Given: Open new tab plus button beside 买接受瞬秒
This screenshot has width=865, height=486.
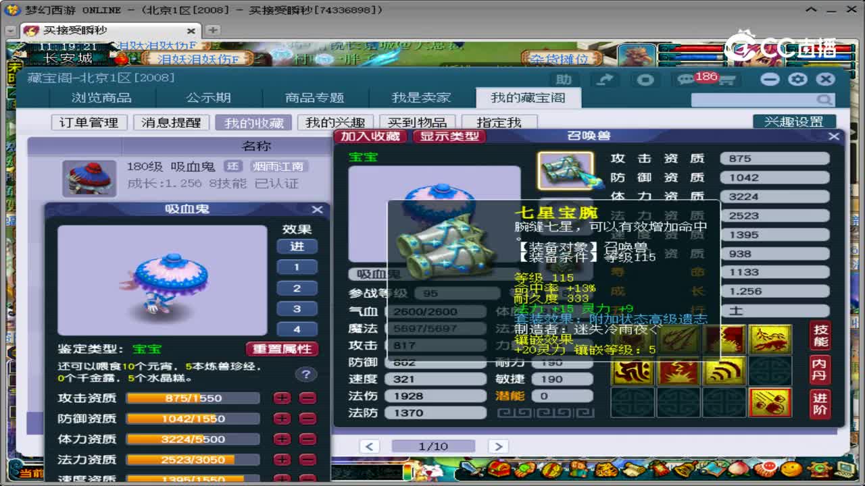Looking at the screenshot, I should click(x=212, y=30).
